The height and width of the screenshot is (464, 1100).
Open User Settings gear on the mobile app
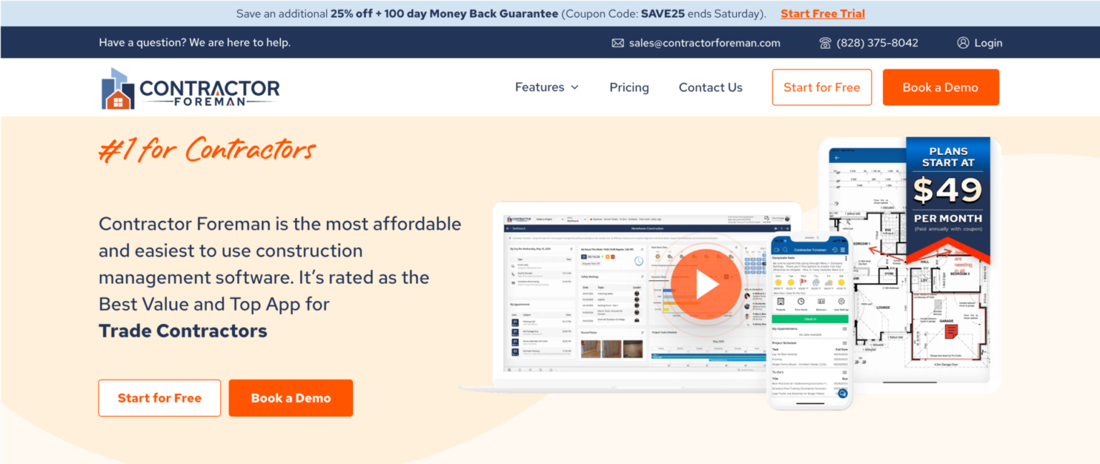click(841, 301)
